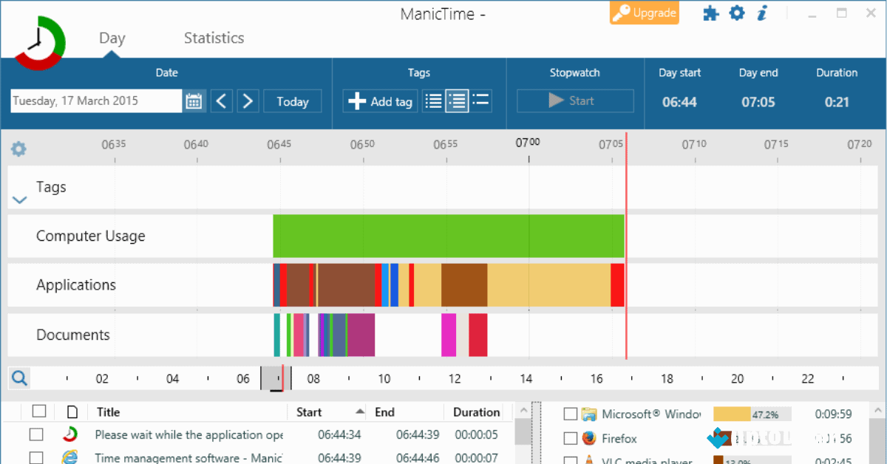
Task: Switch to the Statistics tab
Action: click(214, 38)
